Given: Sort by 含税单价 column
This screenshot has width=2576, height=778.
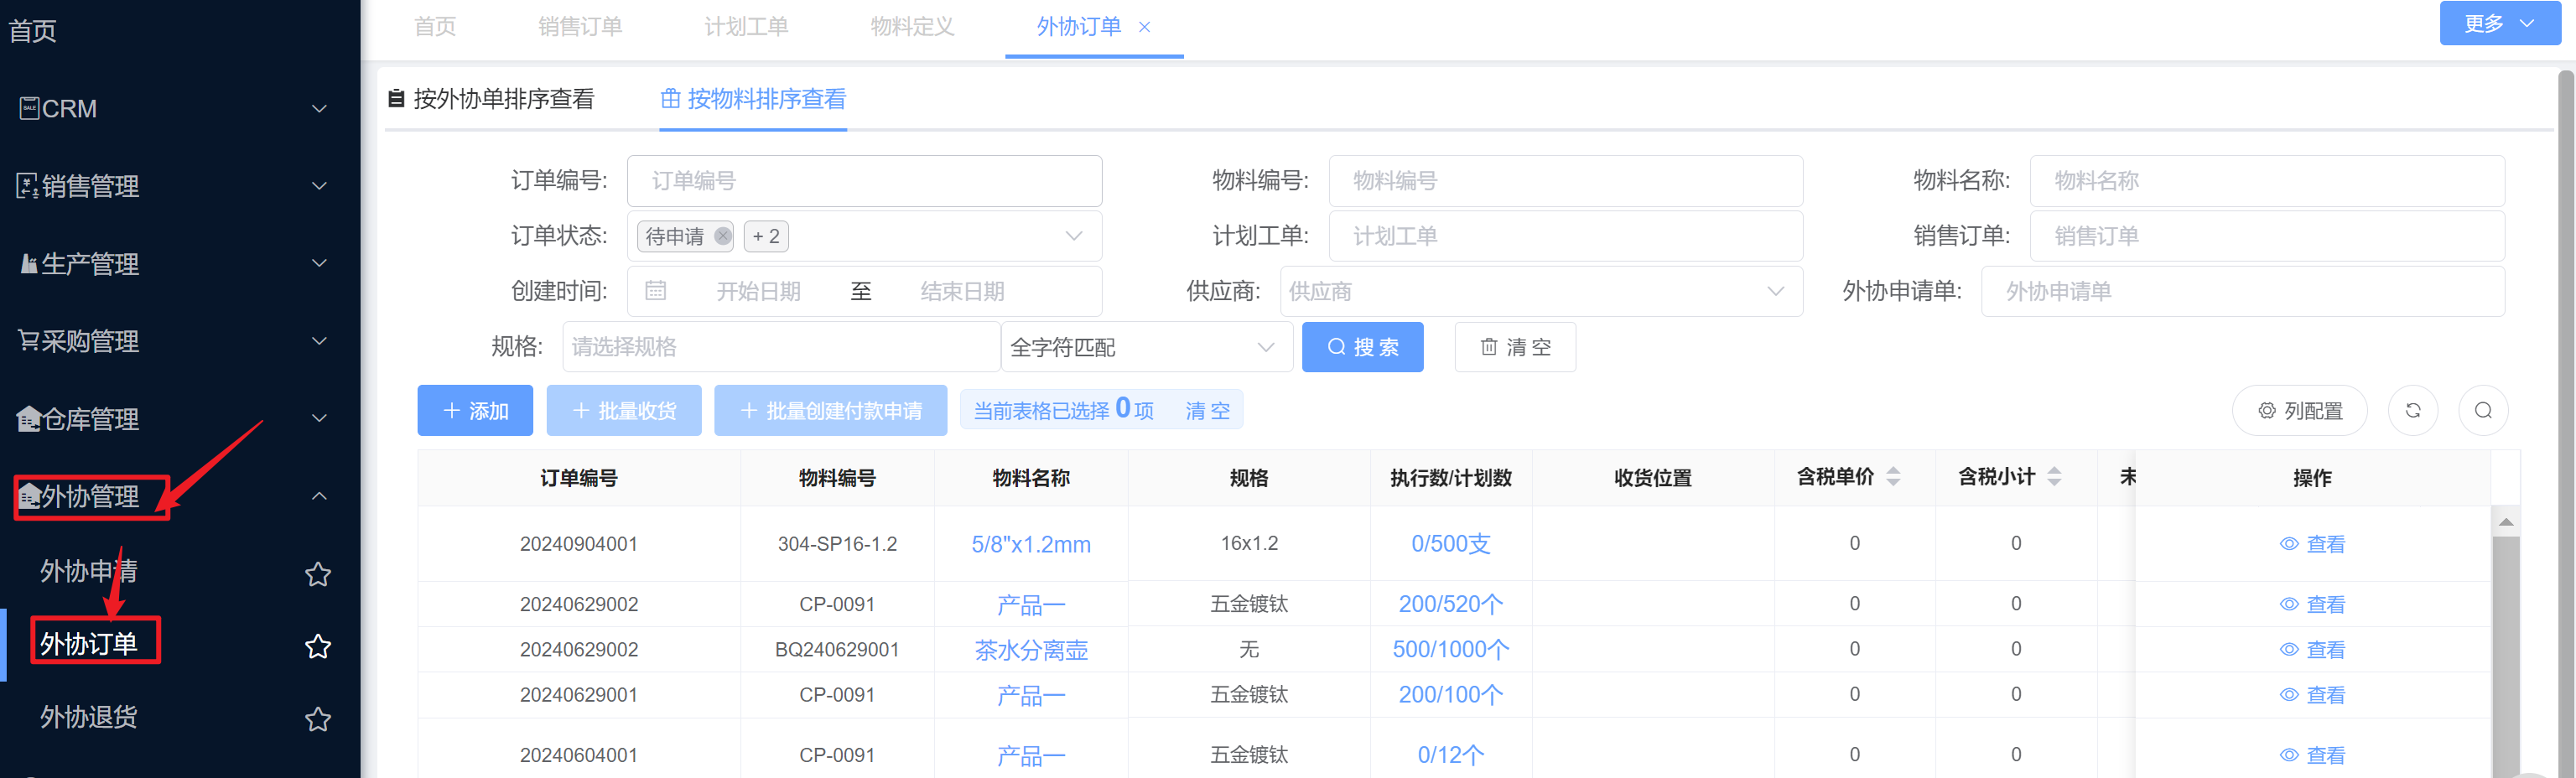Looking at the screenshot, I should click(1892, 477).
